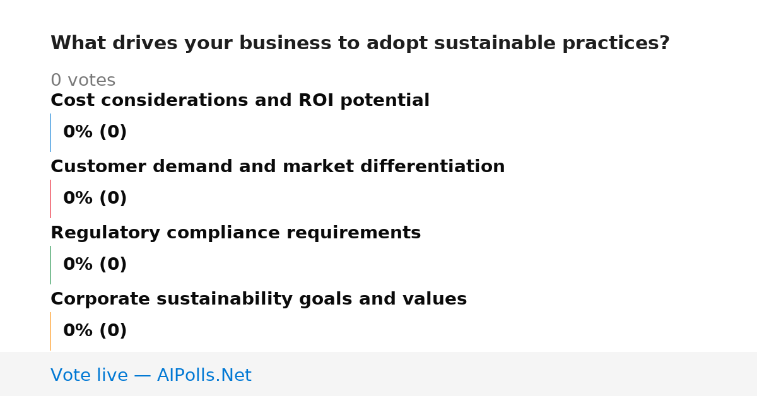Click the blue bar under Cost considerations
This screenshot has height=396, width=757.
point(51,132)
